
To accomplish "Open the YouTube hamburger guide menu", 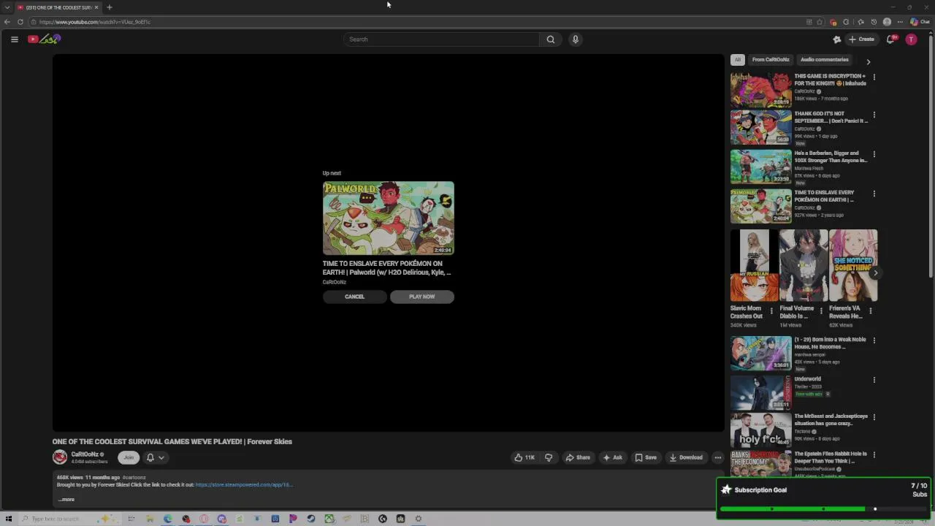I will [x=14, y=39].
